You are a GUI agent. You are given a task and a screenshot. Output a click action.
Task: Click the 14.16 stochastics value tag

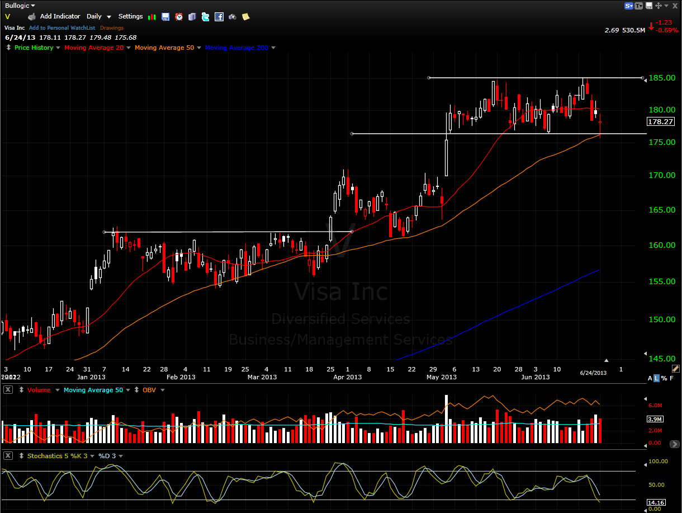(x=656, y=502)
